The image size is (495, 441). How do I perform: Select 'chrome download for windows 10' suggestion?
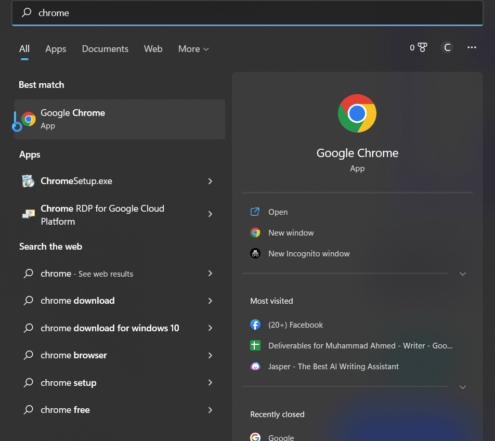(x=110, y=328)
